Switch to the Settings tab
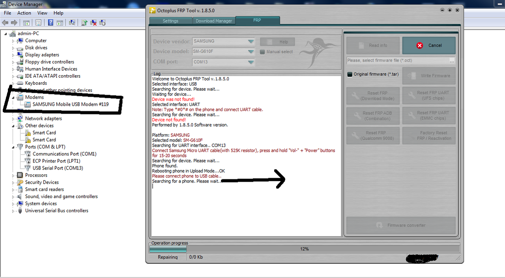 coord(170,21)
